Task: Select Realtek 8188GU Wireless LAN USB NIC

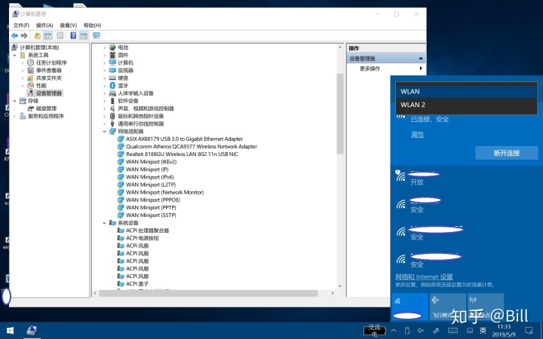Action: [182, 154]
